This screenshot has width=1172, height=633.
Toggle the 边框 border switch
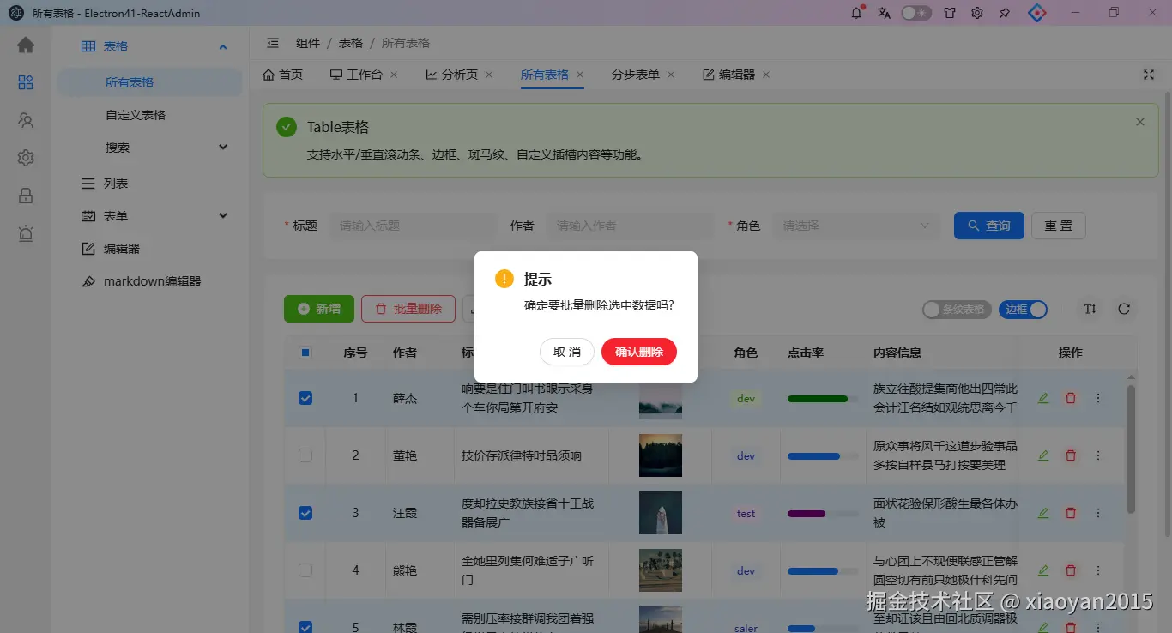tap(1023, 309)
